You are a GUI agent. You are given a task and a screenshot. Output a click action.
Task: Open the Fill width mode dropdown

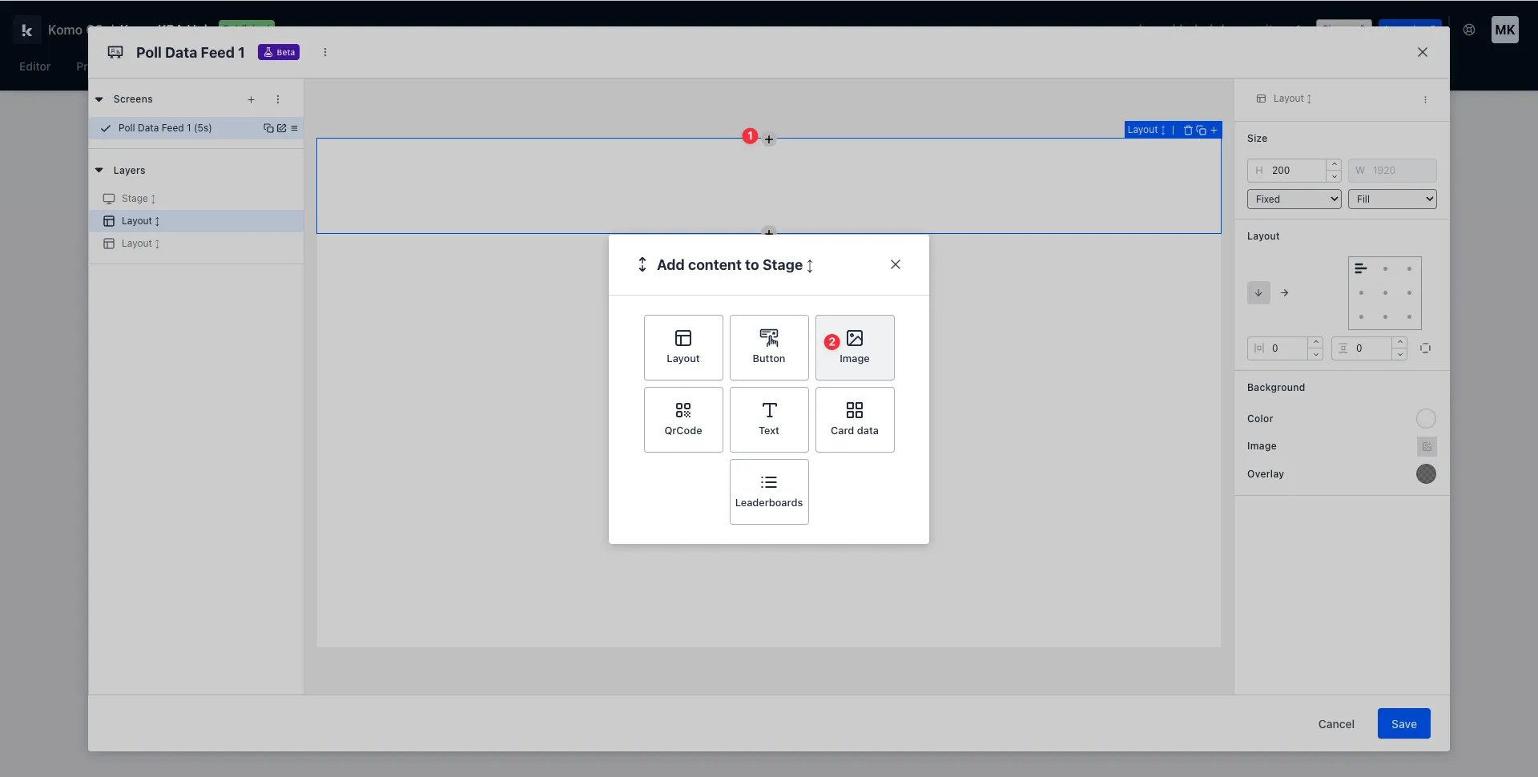(1392, 199)
